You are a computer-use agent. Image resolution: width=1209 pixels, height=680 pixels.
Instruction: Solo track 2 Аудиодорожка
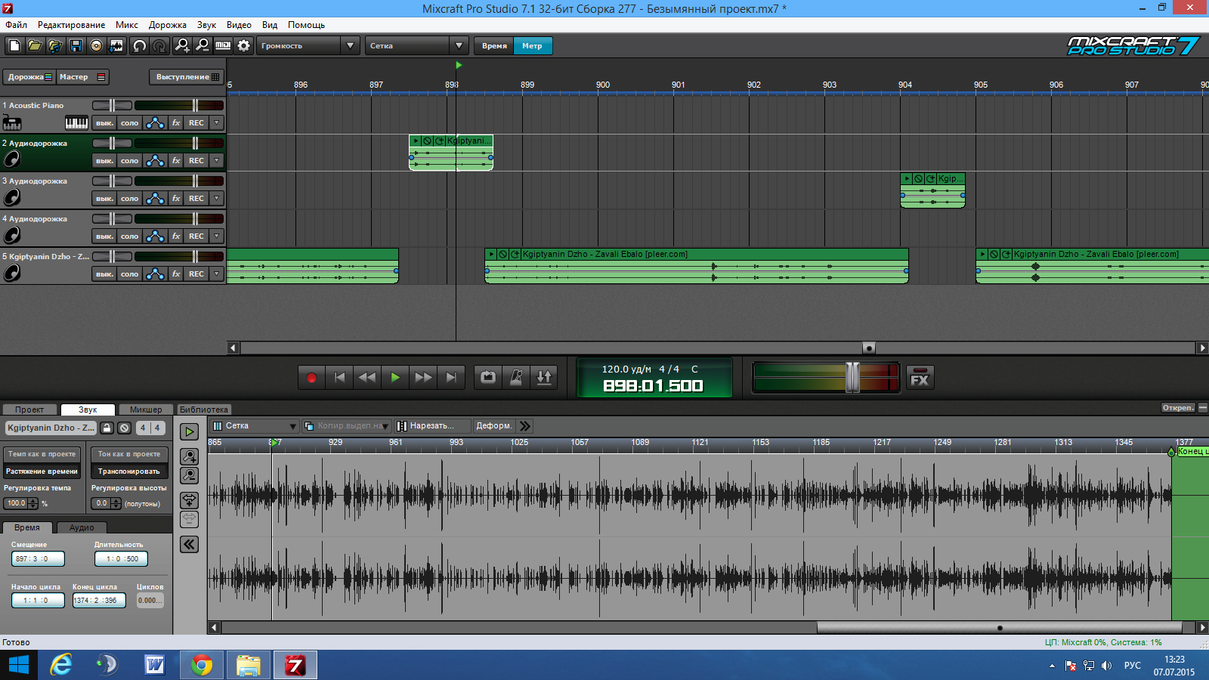130,160
